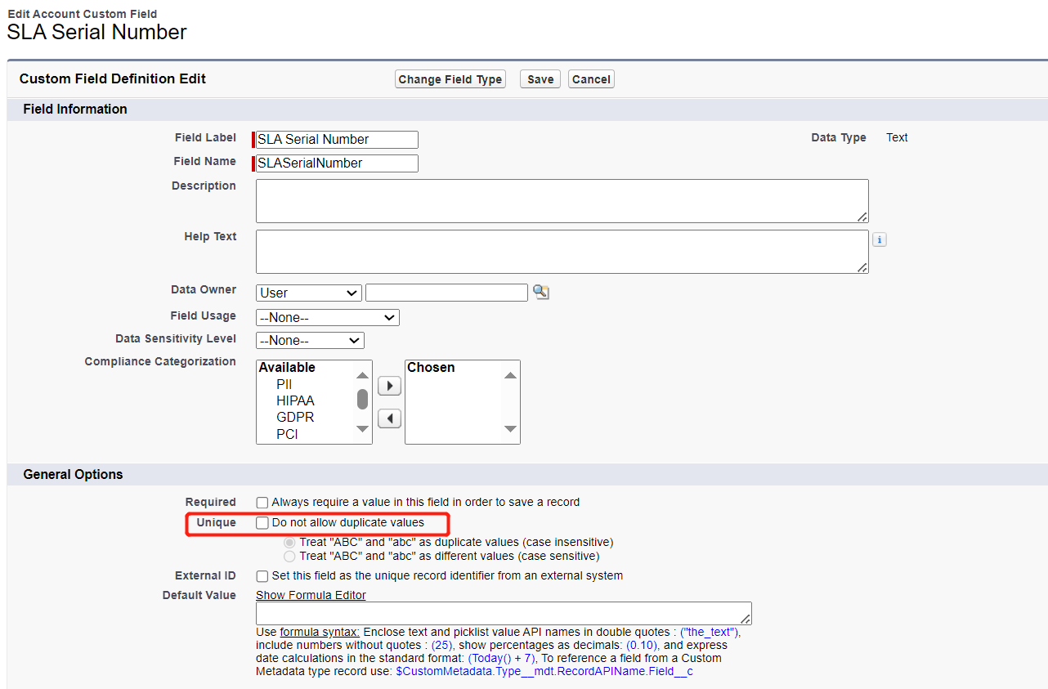Click the resize grip of the Description box
Viewport: 1048px width, 689px height.
[x=862, y=217]
